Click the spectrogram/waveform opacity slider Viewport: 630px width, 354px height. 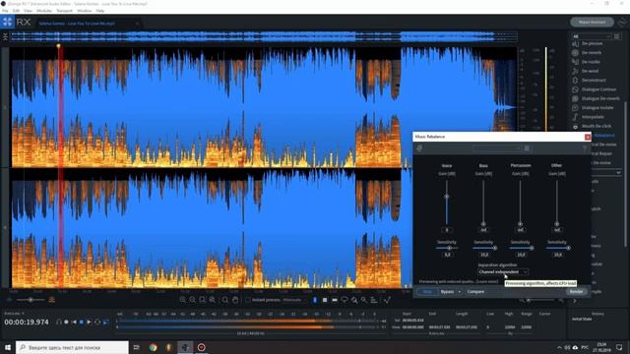click(31, 300)
